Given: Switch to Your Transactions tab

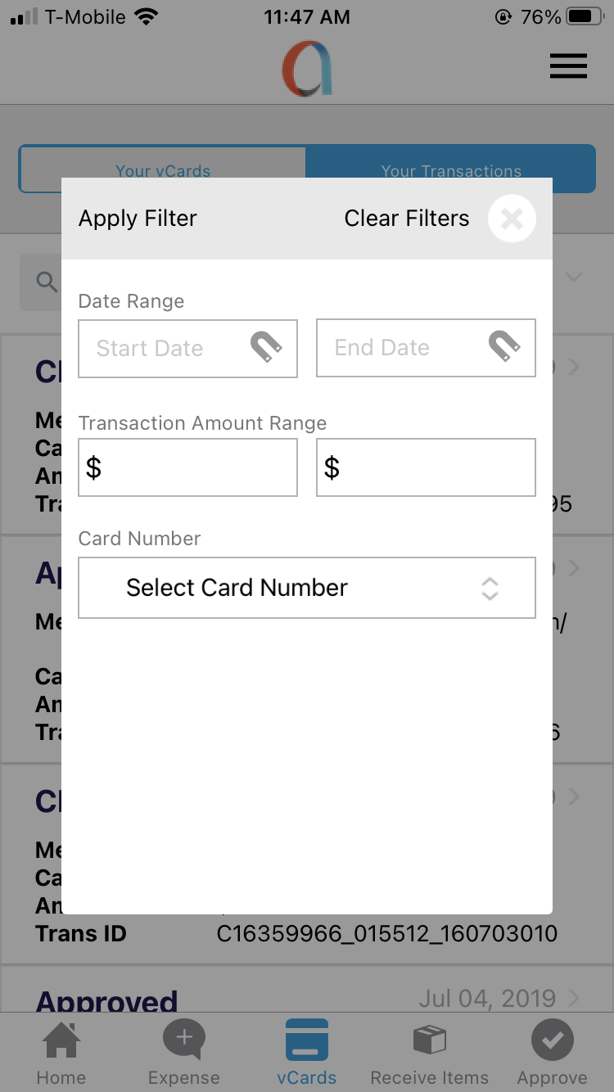Looking at the screenshot, I should [451, 171].
